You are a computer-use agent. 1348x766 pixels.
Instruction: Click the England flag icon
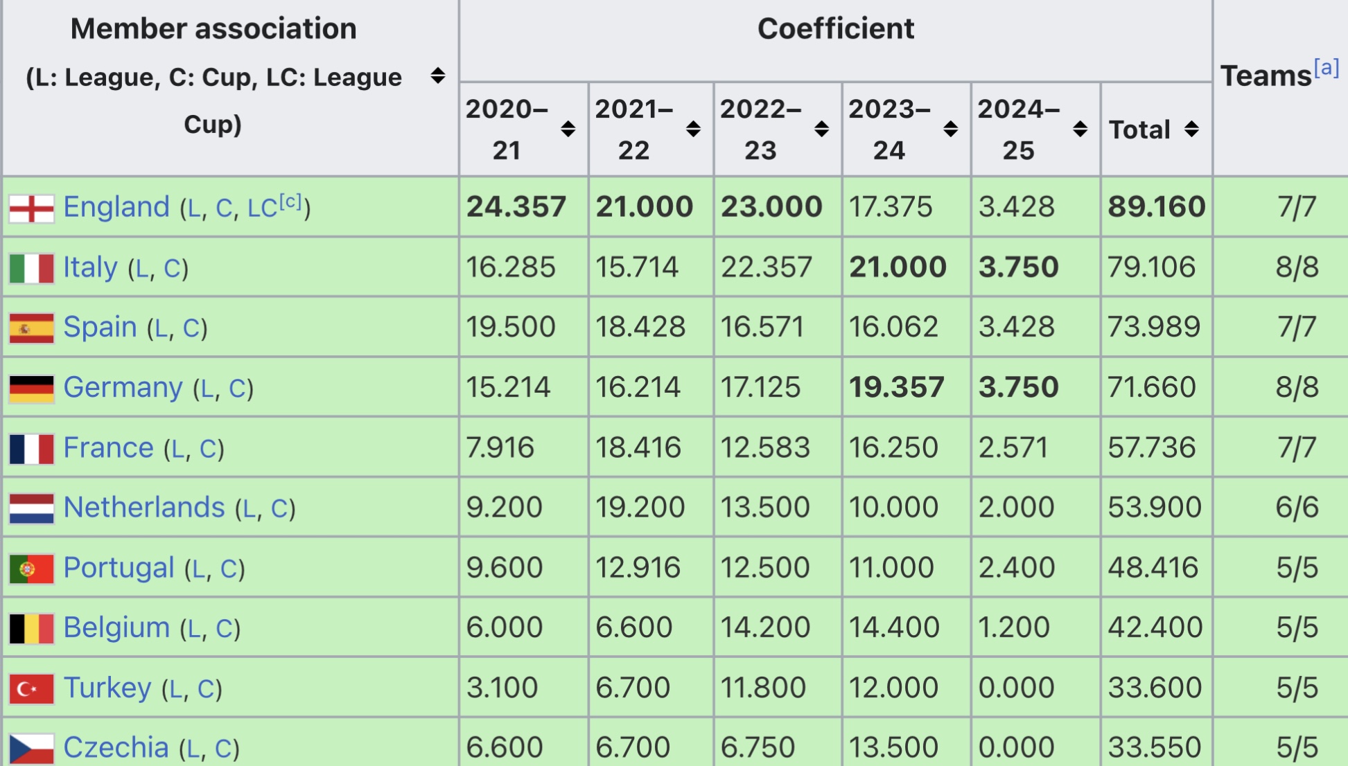point(32,208)
